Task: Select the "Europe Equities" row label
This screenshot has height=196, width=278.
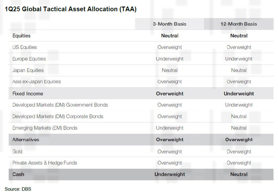Action: [x=29, y=59]
